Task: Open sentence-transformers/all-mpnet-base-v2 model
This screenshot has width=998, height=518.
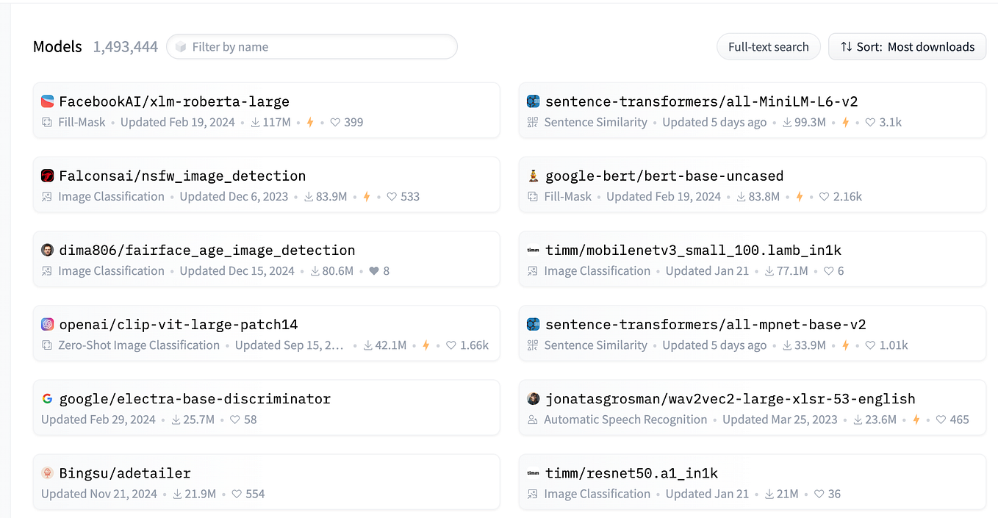Action: point(706,324)
